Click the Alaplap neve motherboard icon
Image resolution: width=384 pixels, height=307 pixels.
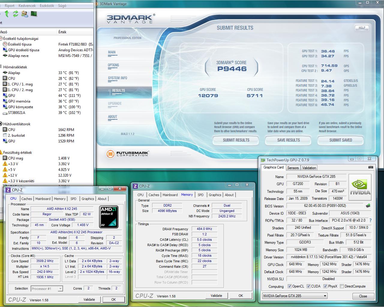pos(5,56)
